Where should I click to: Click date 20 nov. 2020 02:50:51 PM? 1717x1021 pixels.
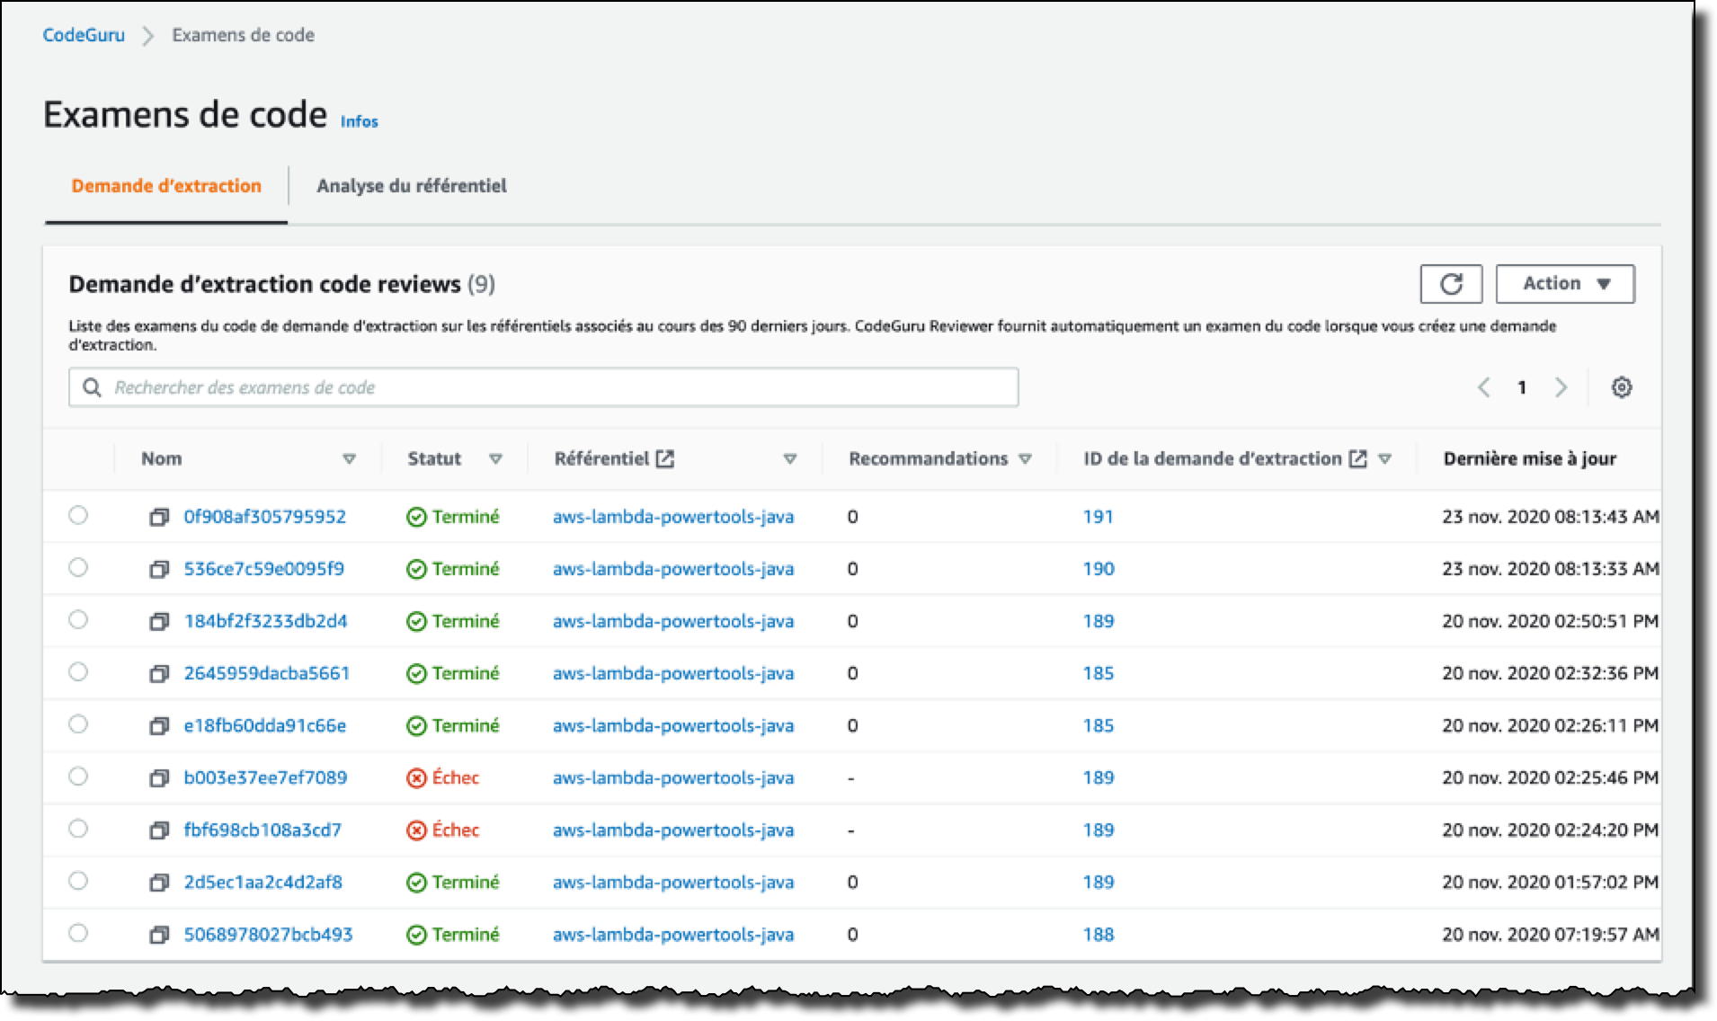[1551, 621]
